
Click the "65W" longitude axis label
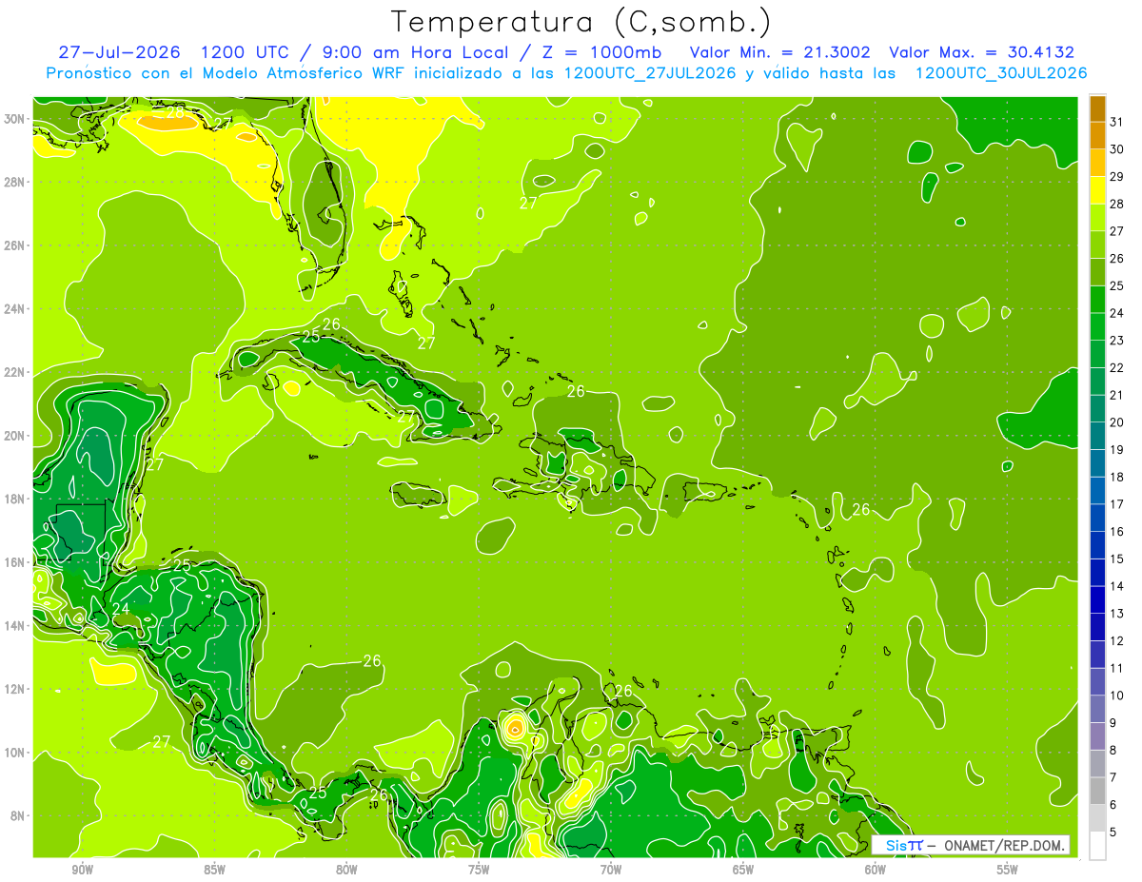pyautogui.click(x=743, y=870)
